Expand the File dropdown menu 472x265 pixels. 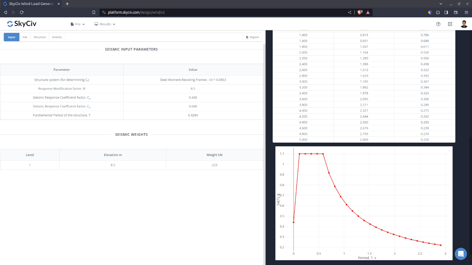click(x=78, y=24)
